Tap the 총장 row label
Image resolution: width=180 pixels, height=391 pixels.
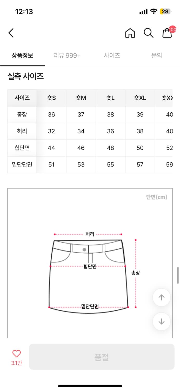(x=22, y=114)
